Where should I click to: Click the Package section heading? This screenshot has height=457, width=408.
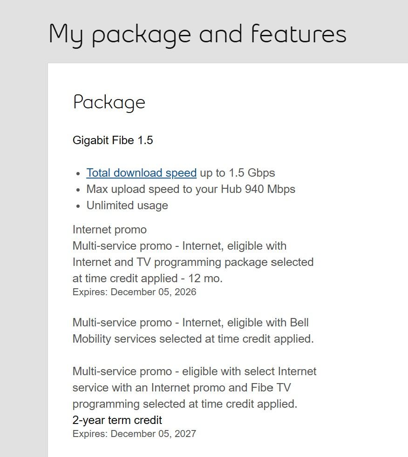pos(109,102)
